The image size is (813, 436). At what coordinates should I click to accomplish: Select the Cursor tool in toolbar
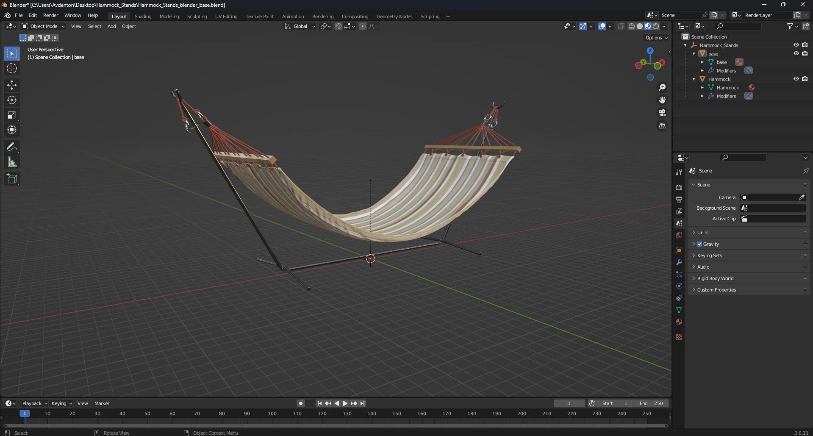[12, 68]
